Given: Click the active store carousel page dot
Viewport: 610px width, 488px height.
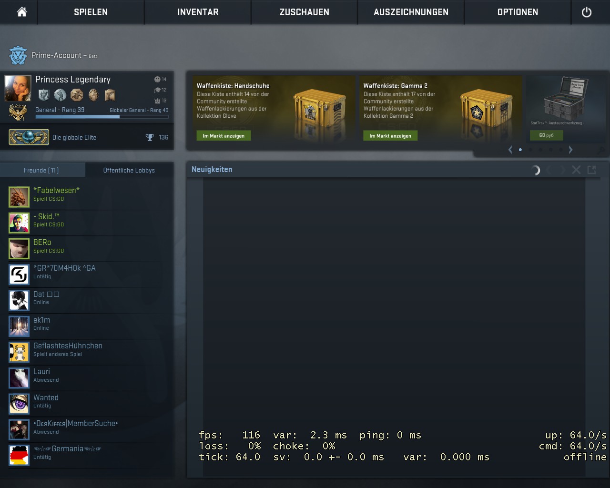Looking at the screenshot, I should [x=520, y=150].
